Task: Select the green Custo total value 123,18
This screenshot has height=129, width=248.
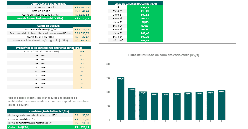Action: click(x=82, y=127)
